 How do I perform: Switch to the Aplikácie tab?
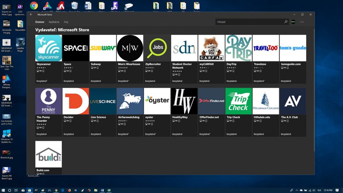tap(54, 22)
